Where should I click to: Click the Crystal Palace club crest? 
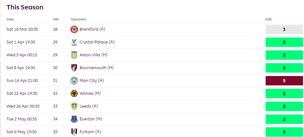74,42
